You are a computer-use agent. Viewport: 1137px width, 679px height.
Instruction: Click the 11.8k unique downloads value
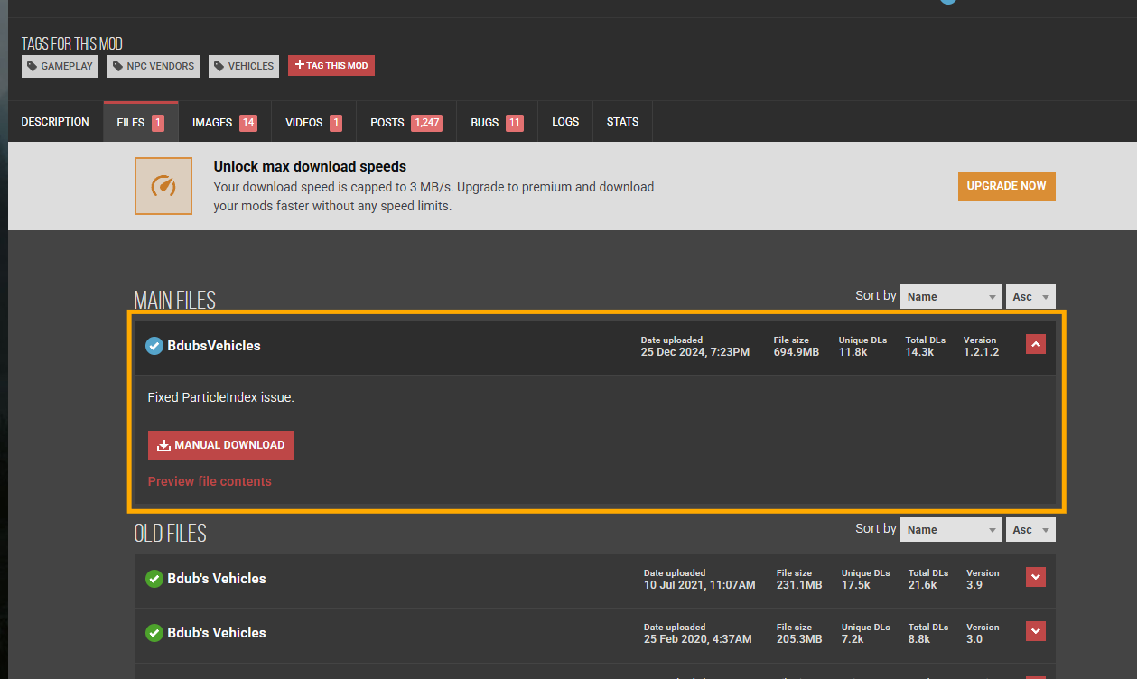pos(853,352)
